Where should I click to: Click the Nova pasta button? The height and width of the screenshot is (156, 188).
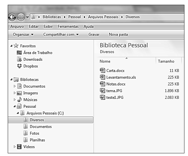coord(118,35)
